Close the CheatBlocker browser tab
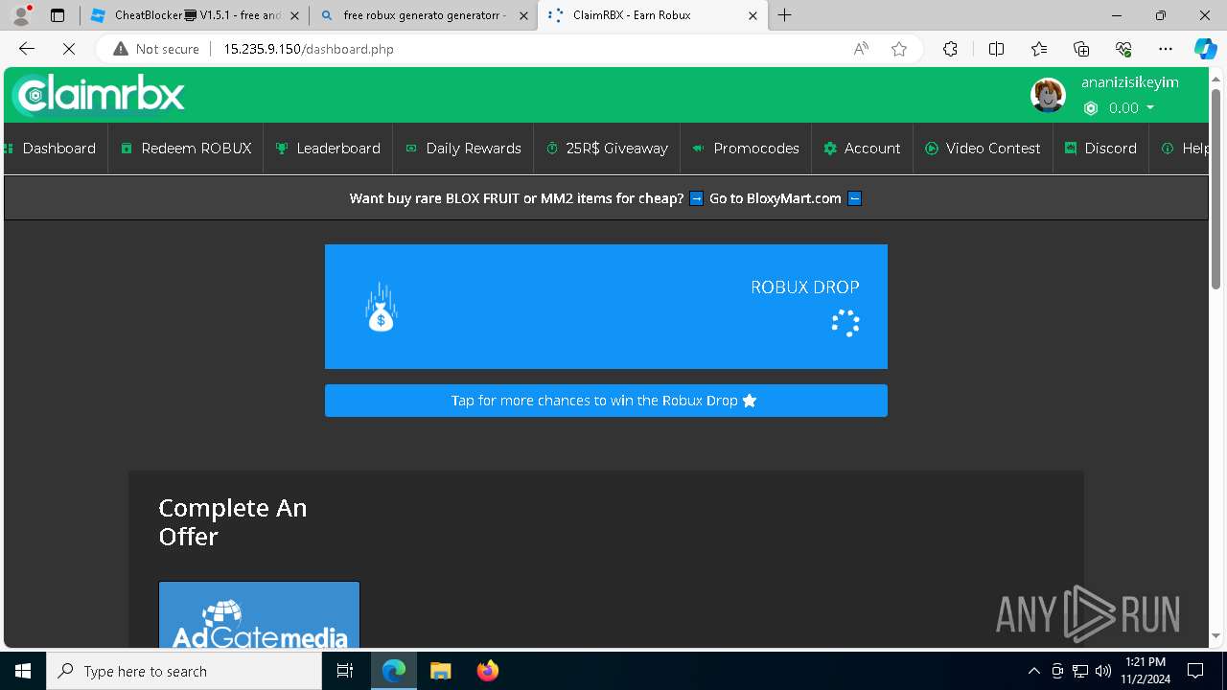Image resolution: width=1227 pixels, height=690 pixels. pos(295,15)
